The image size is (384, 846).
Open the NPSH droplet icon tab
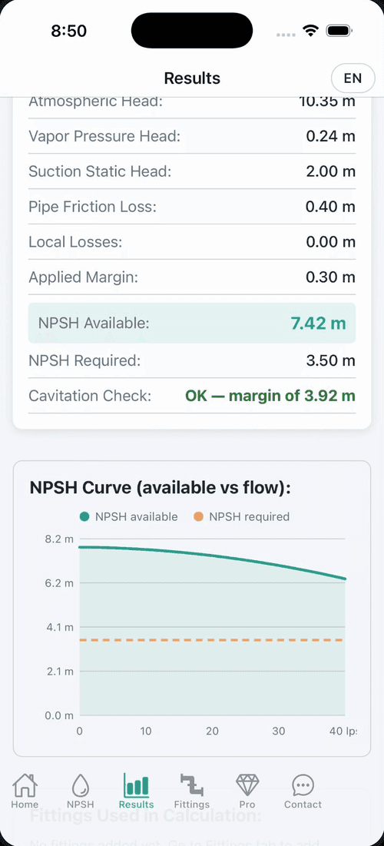(81, 785)
